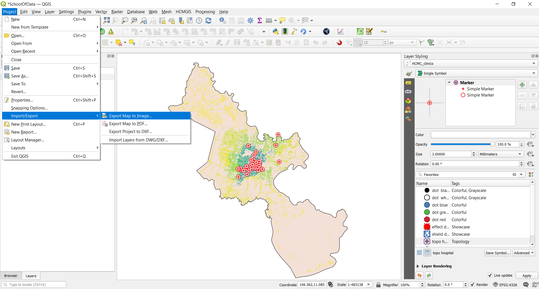The height and width of the screenshot is (289, 539).
Task: Click the Refresh map icon
Action: (x=208, y=20)
